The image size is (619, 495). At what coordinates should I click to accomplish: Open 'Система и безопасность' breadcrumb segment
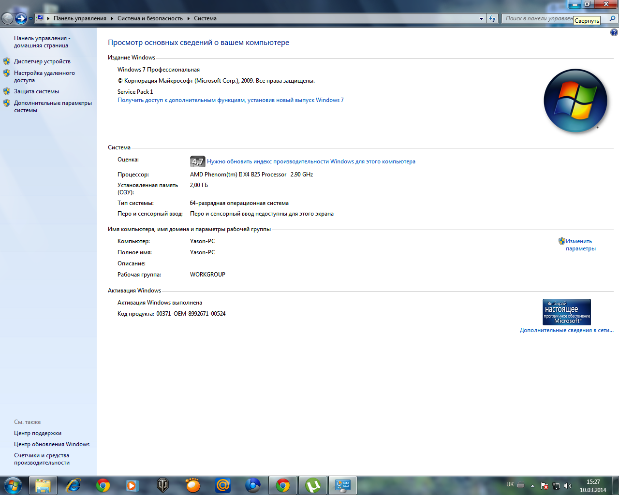click(x=150, y=18)
